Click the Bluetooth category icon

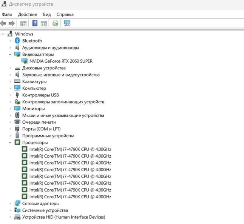pyautogui.click(x=17, y=41)
